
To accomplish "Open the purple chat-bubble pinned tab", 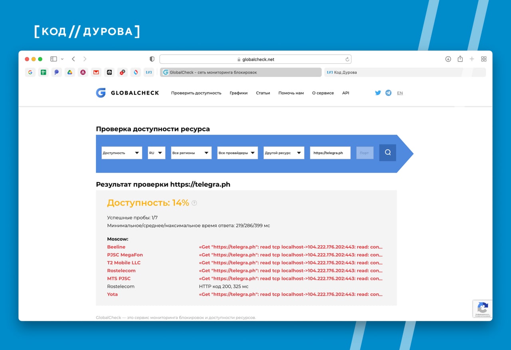I will tap(57, 72).
